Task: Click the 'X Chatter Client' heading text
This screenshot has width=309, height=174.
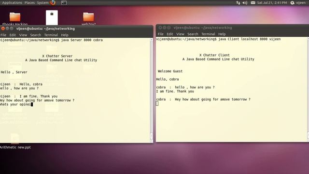Action: (214, 55)
